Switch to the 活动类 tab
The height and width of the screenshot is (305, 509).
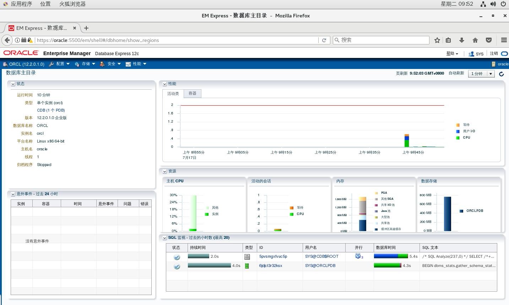click(x=173, y=93)
